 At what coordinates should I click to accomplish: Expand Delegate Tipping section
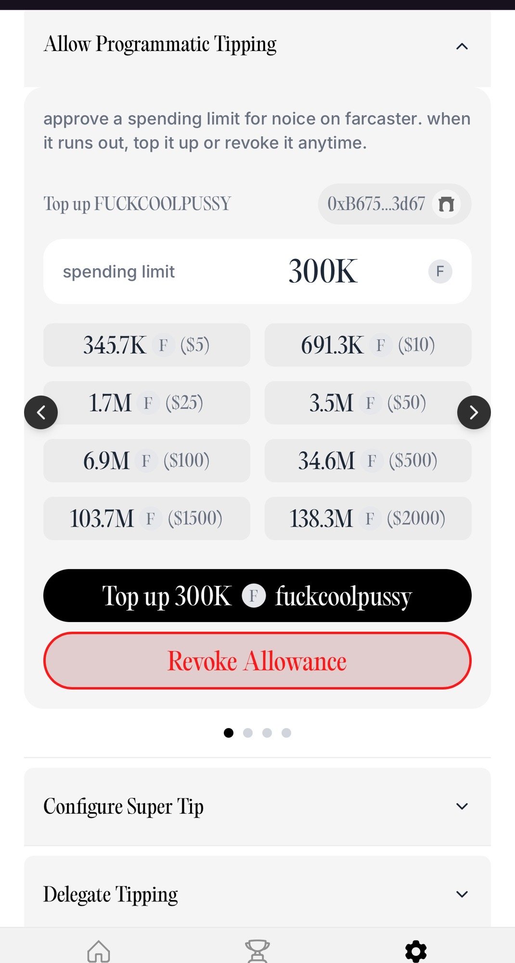(462, 894)
